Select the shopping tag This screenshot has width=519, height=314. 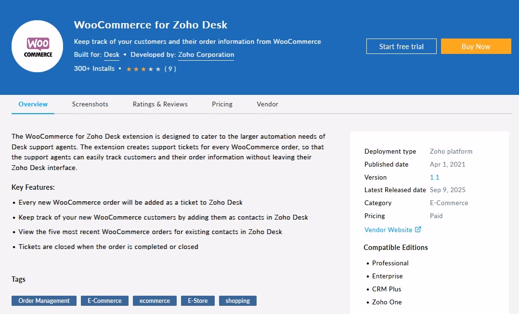(237, 301)
